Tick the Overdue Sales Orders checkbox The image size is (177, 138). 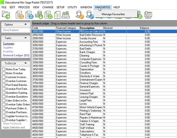pos(4,104)
